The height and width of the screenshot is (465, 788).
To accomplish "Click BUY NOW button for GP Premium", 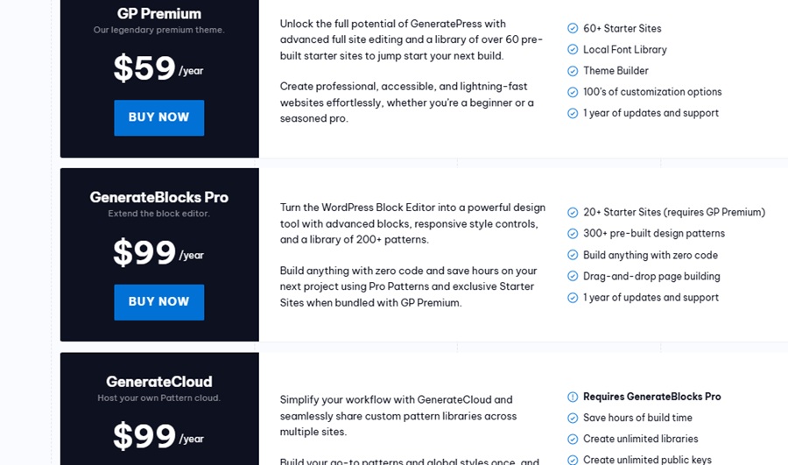I will [x=158, y=117].
